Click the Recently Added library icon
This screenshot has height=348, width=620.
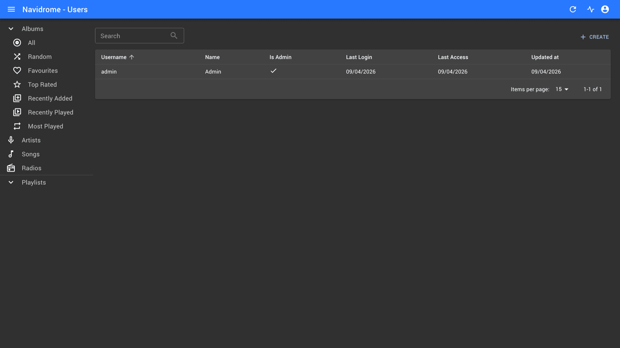(17, 98)
